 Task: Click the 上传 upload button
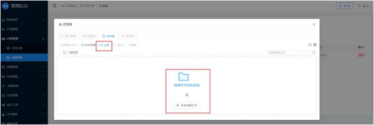point(105,45)
